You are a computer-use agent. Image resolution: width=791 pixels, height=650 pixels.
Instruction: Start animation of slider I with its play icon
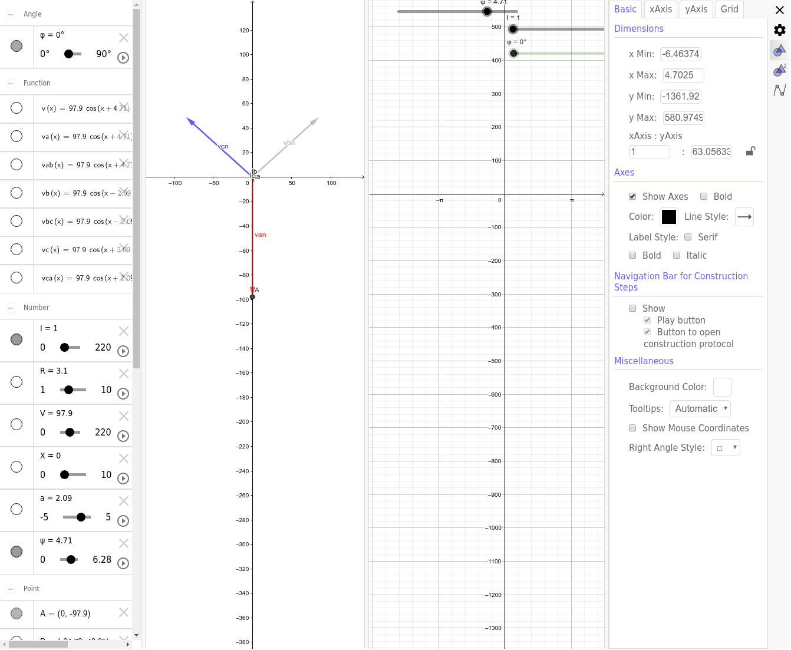click(x=123, y=351)
